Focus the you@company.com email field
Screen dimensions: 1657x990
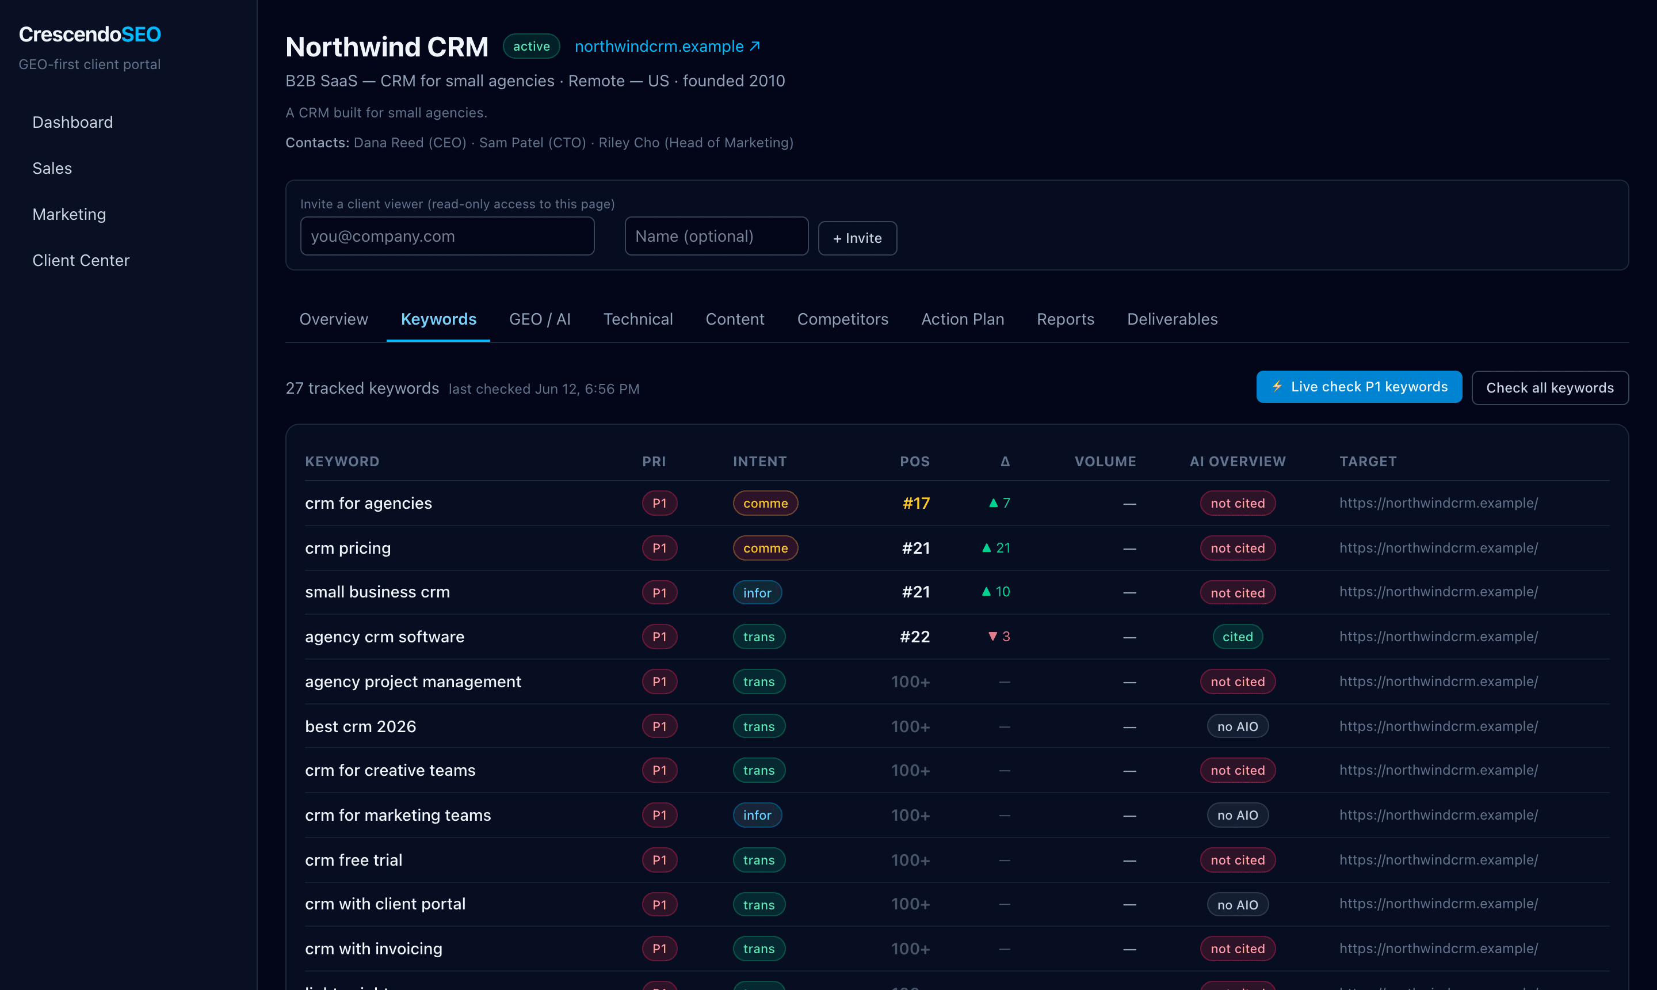pyautogui.click(x=448, y=236)
